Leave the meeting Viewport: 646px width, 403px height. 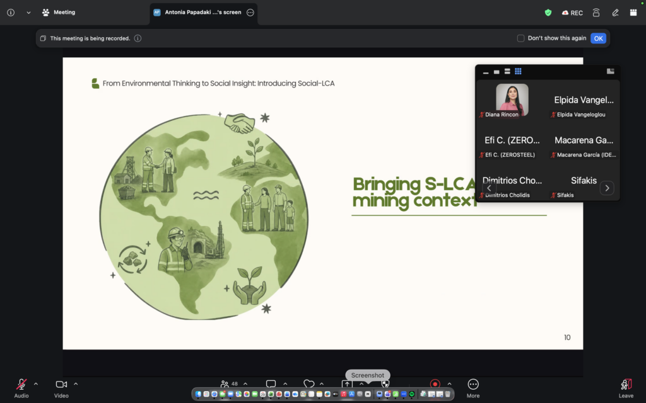[x=626, y=388]
